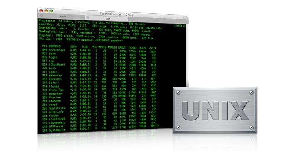Screen dimensions: 295x161
Task: Click the UNIX metal plaque
Action: click(x=215, y=110)
